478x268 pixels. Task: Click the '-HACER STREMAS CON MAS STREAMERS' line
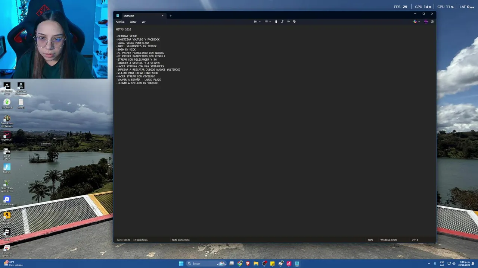[x=140, y=66]
